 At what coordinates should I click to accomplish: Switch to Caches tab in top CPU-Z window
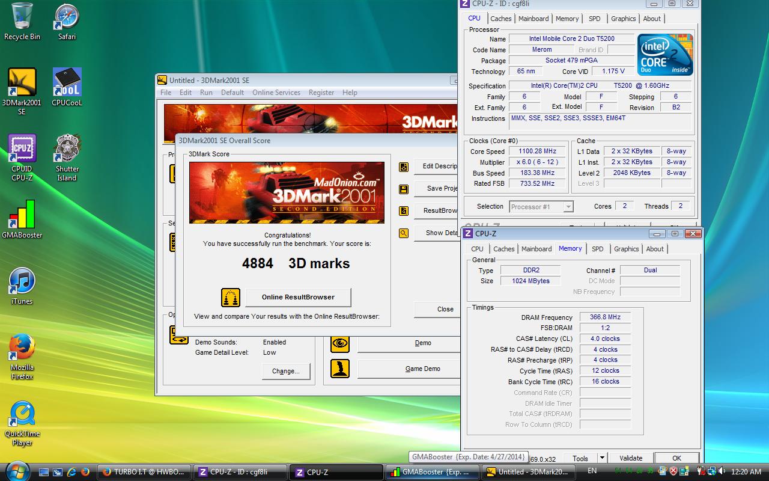[x=500, y=19]
